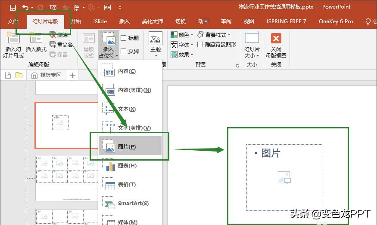The width and height of the screenshot is (377, 225).
Task: Toggle the 标题 checkbox
Action: pyautogui.click(x=124, y=38)
